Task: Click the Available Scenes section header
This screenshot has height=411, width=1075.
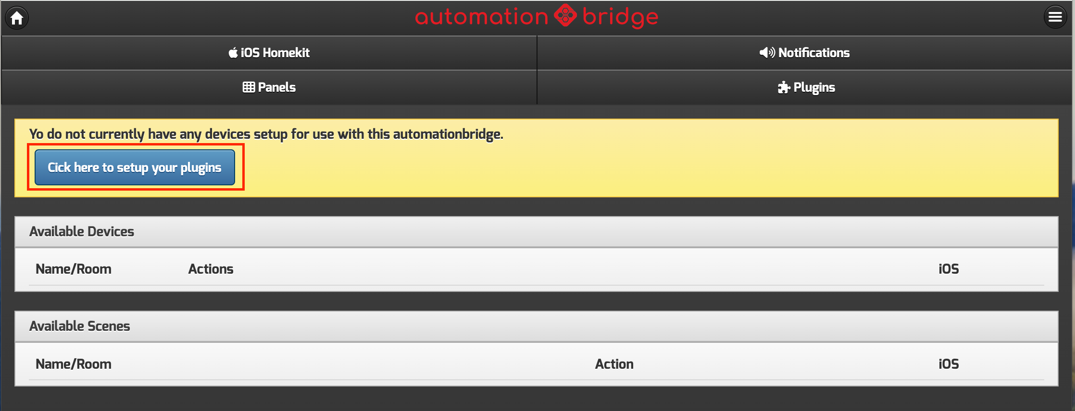Action: (80, 326)
